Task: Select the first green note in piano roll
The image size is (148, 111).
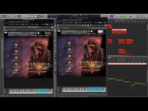Action: 112,79
